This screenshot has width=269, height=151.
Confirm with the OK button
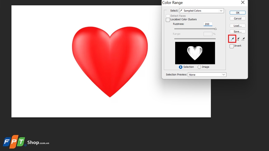point(238,13)
